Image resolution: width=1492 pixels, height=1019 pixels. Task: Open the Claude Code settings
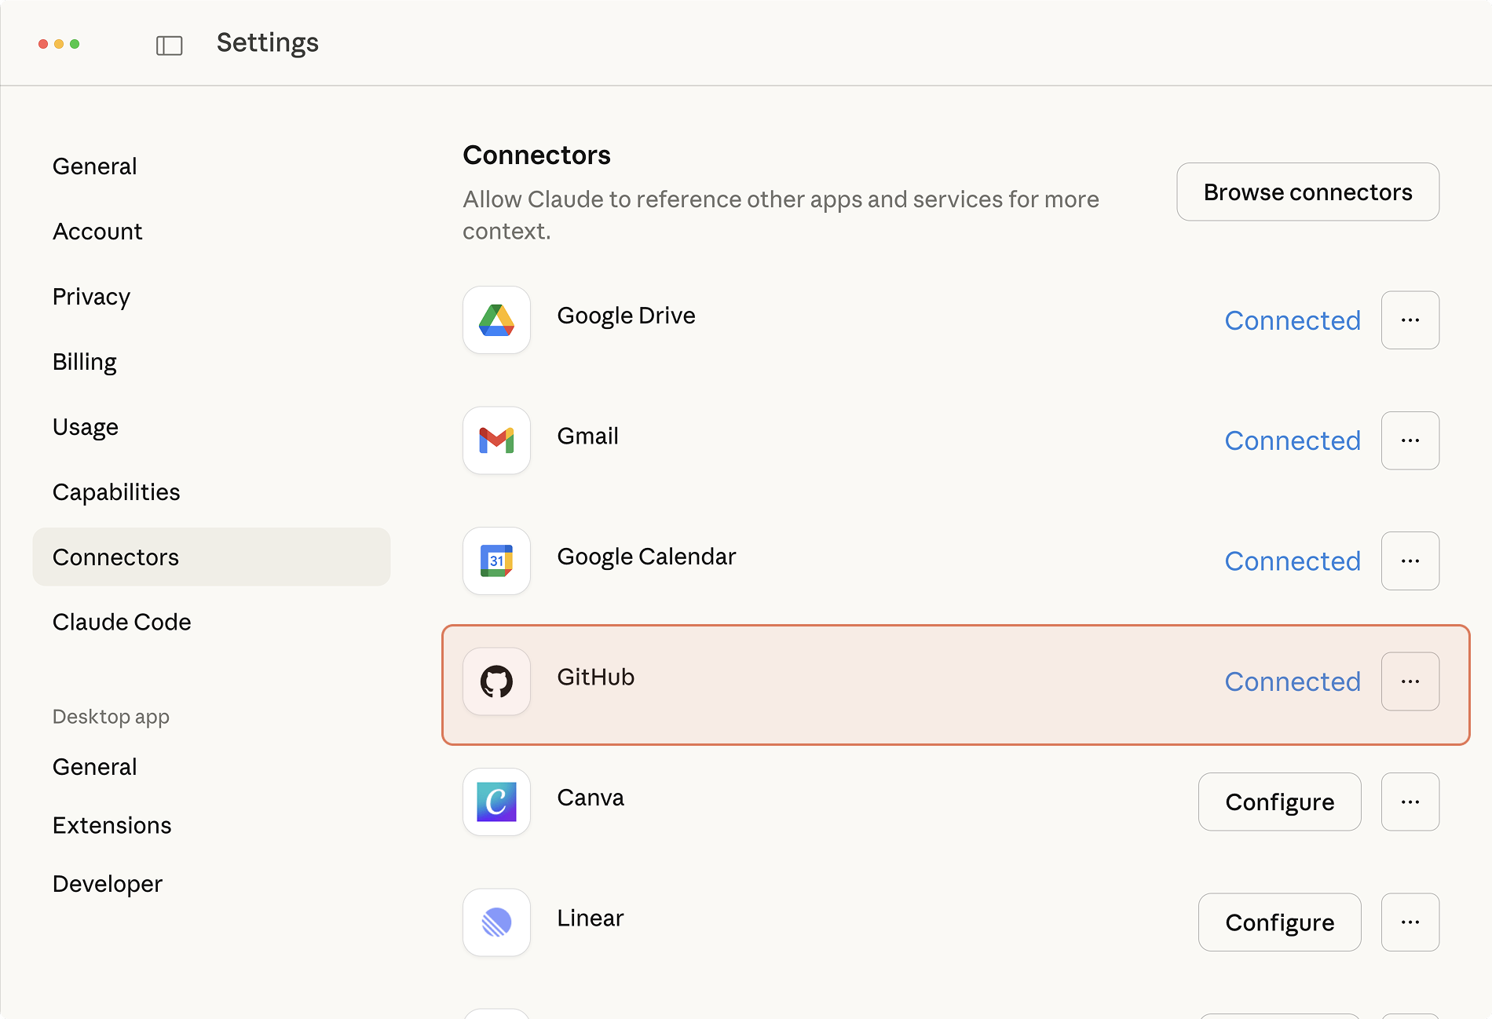[x=122, y=622]
